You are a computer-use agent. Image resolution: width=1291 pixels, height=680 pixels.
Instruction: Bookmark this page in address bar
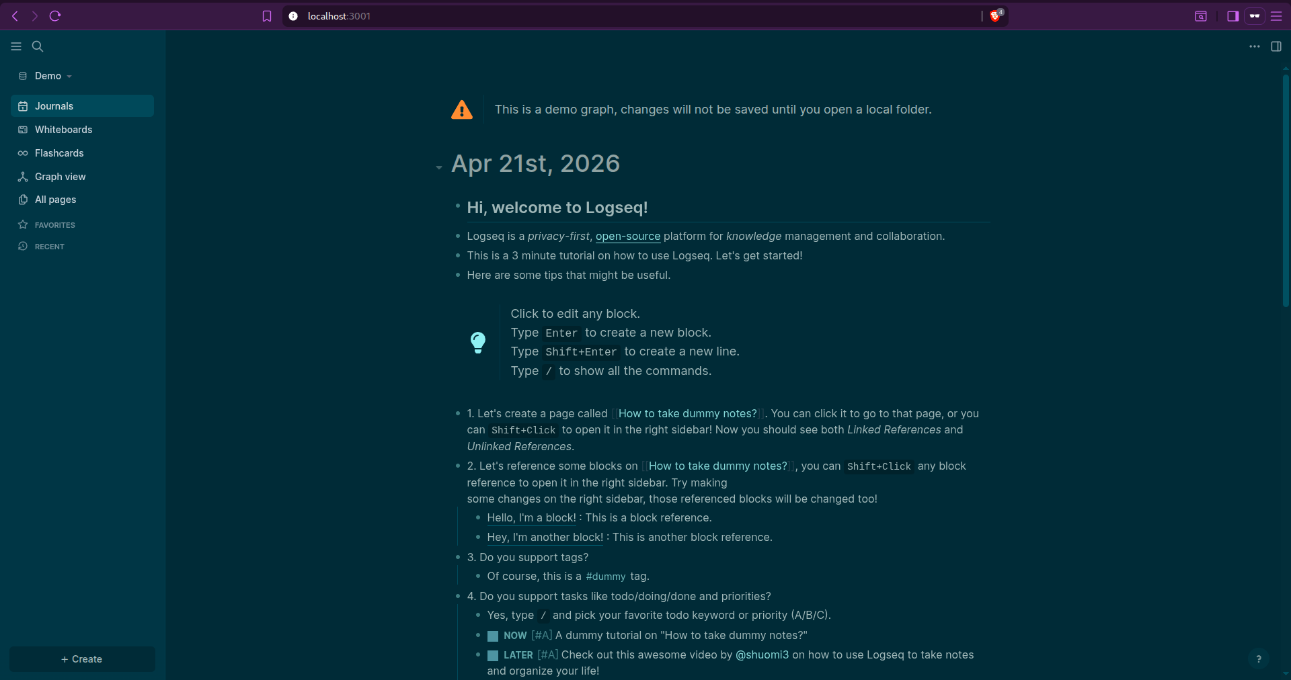267,16
